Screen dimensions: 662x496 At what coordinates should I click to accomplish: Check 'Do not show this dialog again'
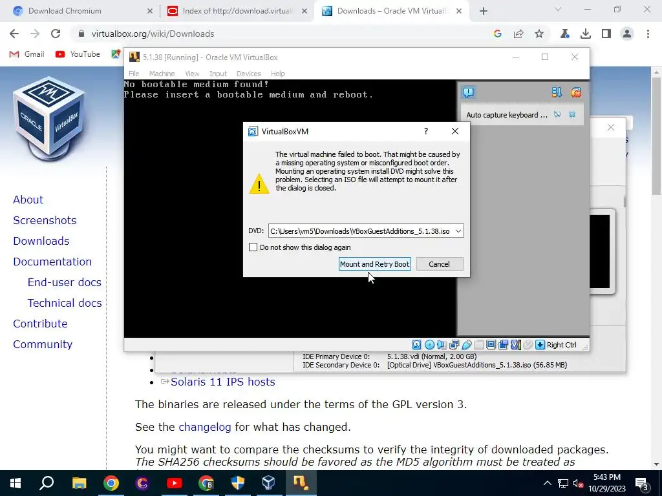[253, 247]
